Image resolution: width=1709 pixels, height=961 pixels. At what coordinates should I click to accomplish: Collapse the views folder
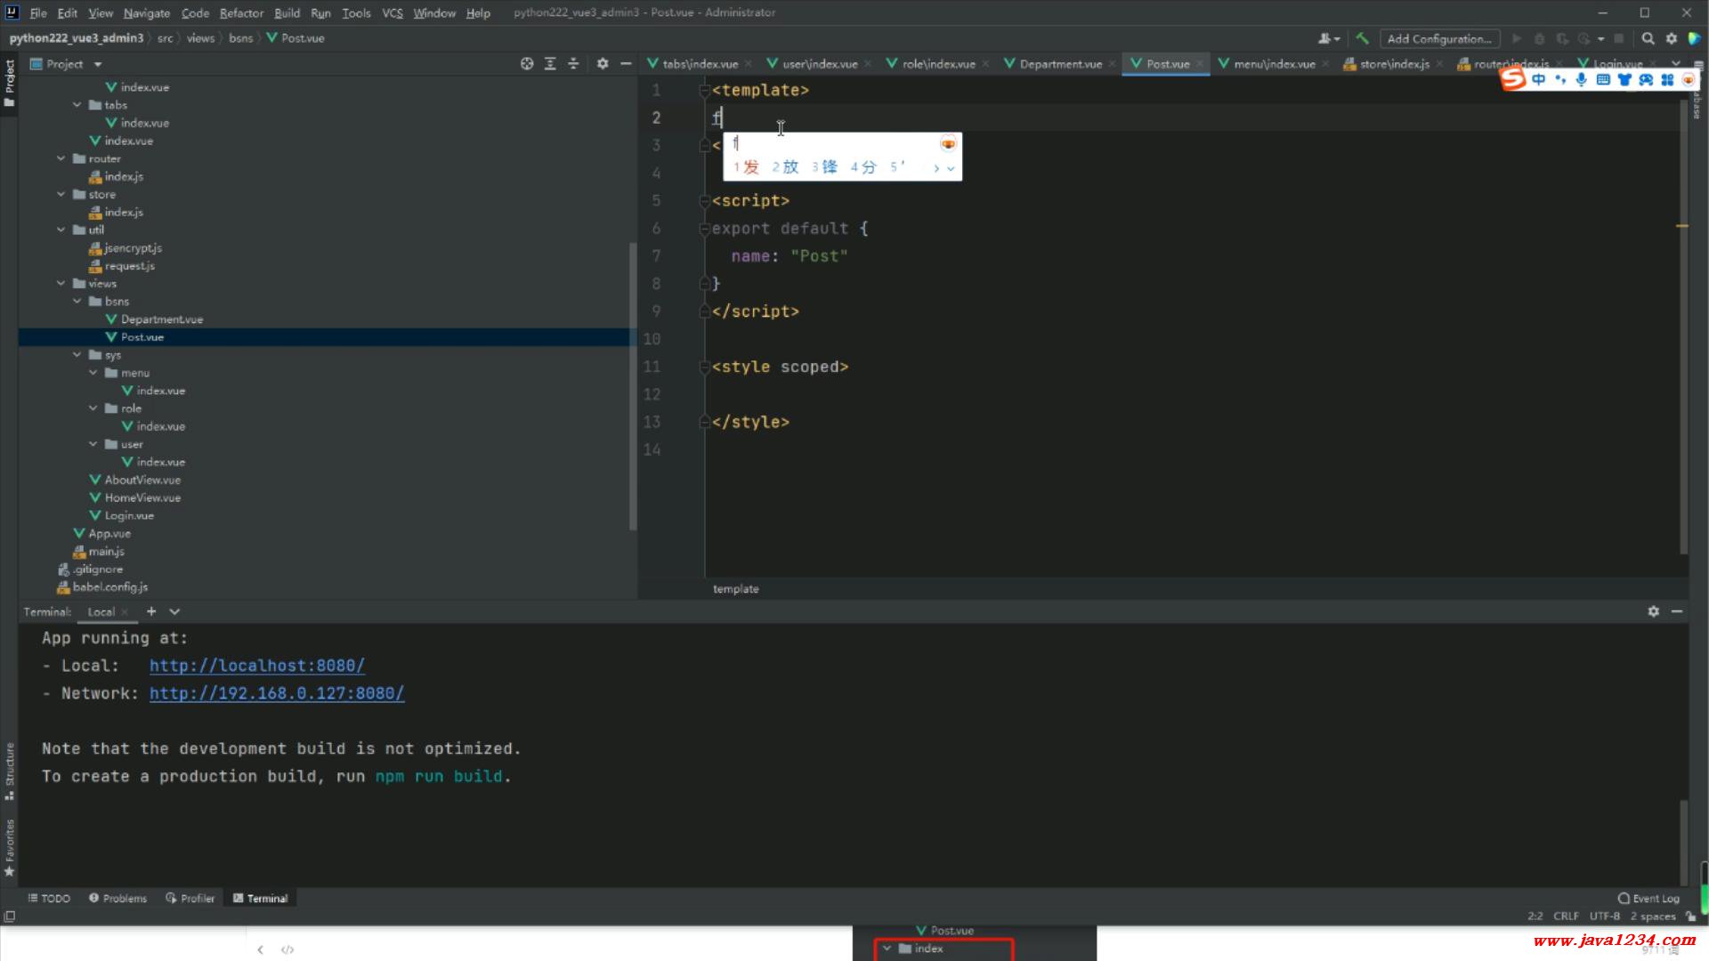pyautogui.click(x=61, y=283)
